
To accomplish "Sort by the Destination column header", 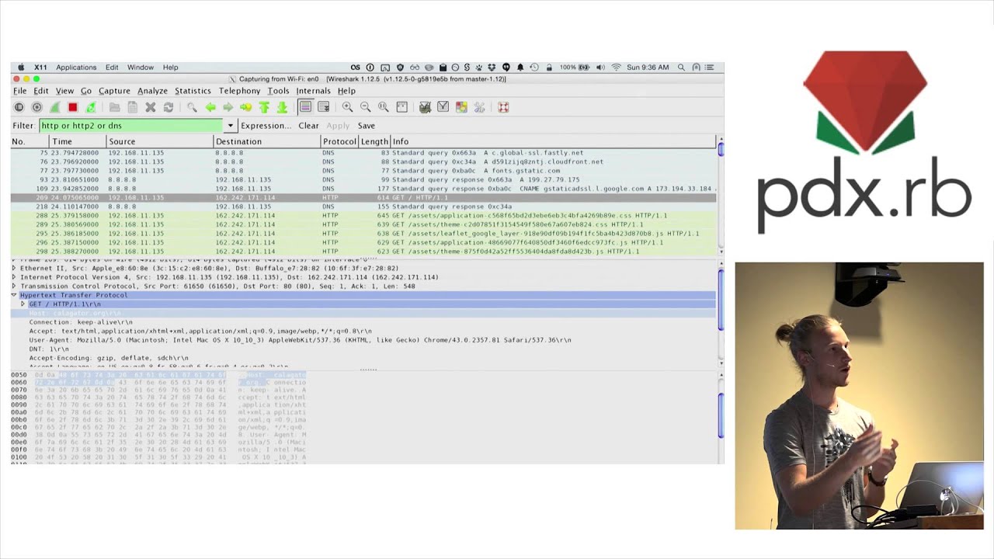I will [267, 141].
